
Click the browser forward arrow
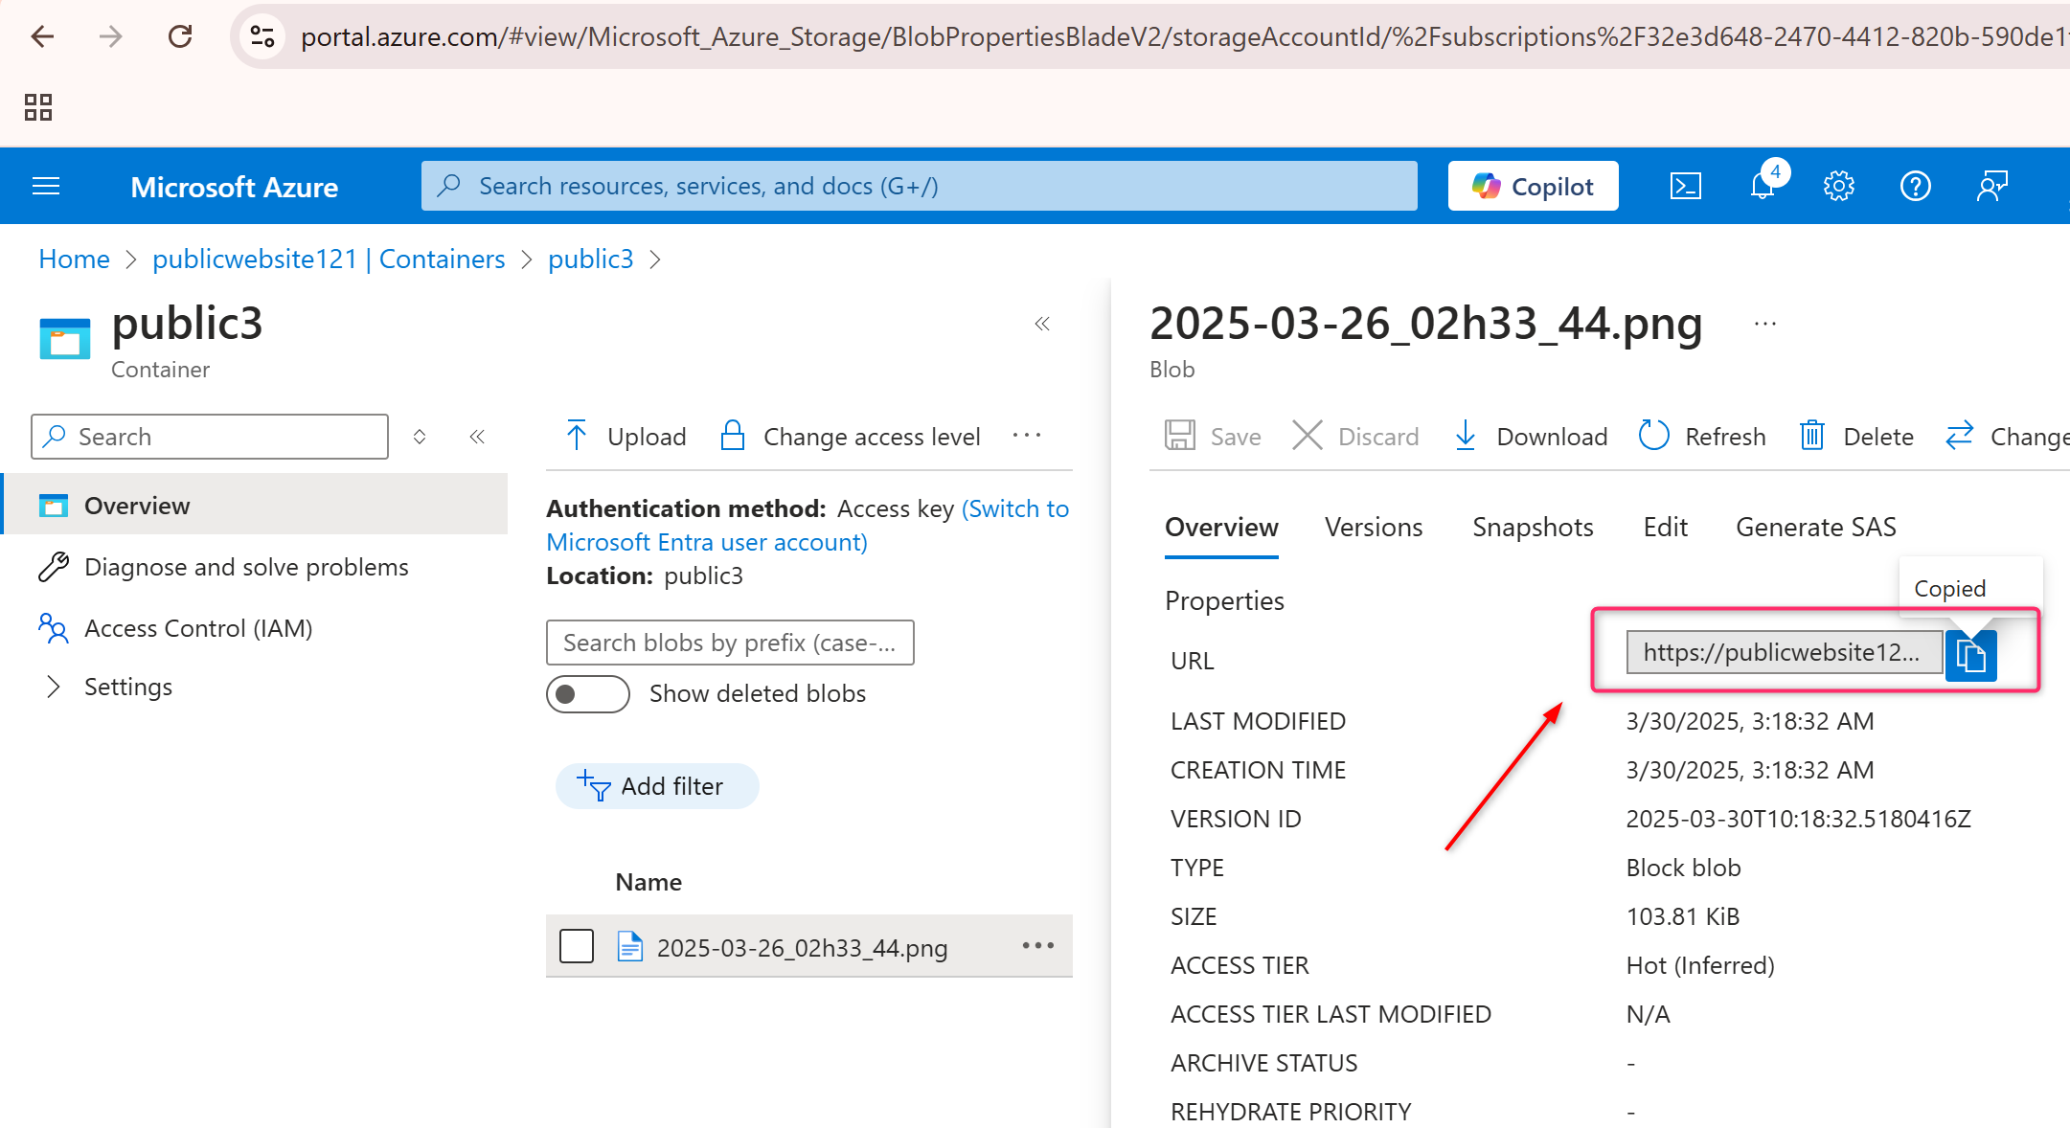[111, 36]
